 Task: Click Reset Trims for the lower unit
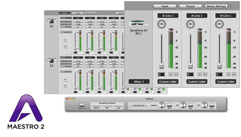66,86
